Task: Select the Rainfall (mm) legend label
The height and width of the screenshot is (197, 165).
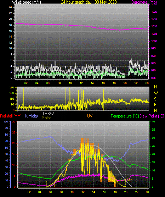Action: pos(11,116)
